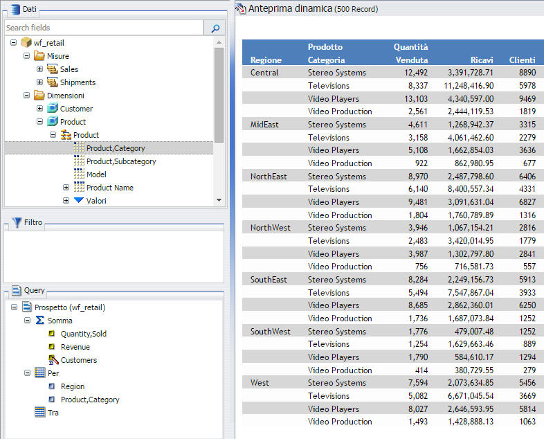Collapse the Per node
Screen dimensions: 544x439
tap(28, 373)
